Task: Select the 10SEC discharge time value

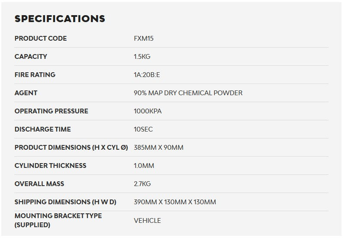Action: point(143,129)
